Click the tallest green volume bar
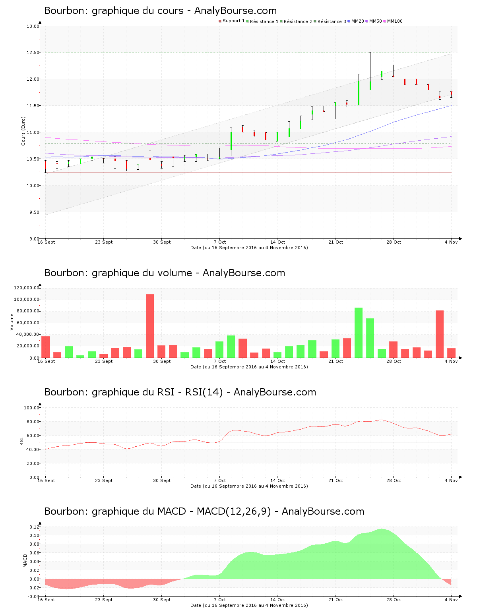This screenshot has height=616, width=477. [x=359, y=333]
